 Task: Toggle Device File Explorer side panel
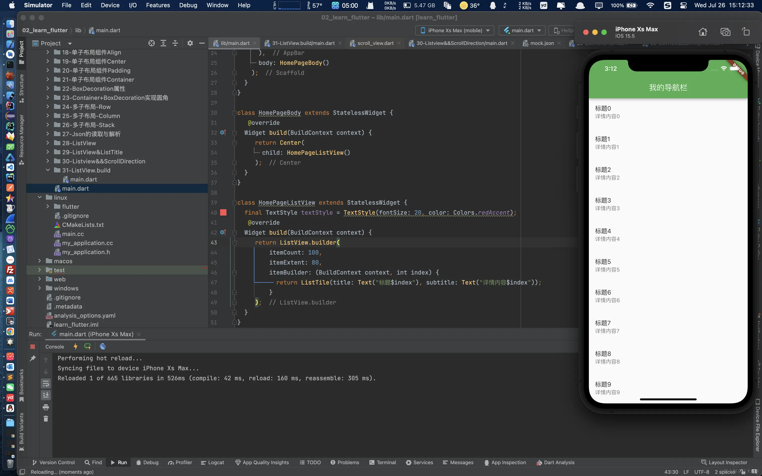(758, 425)
